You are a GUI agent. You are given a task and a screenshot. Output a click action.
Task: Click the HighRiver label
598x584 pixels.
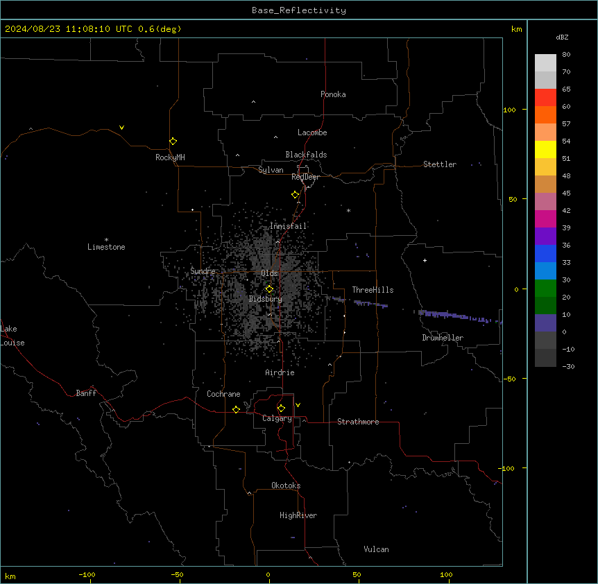coord(298,515)
